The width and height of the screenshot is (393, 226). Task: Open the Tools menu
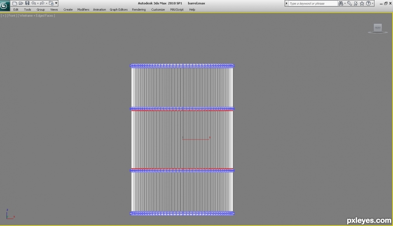point(28,9)
